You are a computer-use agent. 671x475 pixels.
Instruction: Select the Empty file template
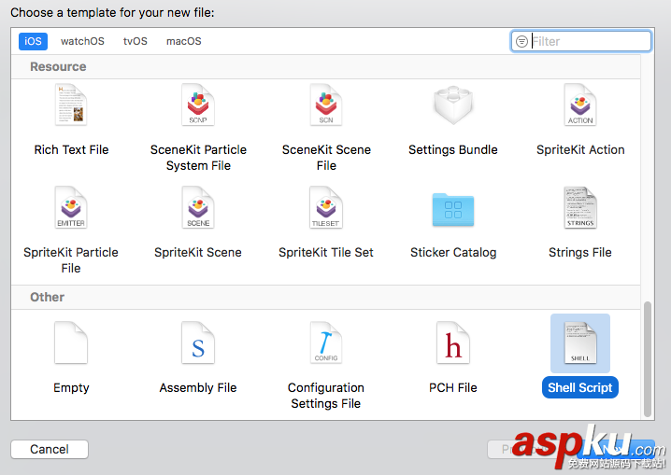[71, 343]
